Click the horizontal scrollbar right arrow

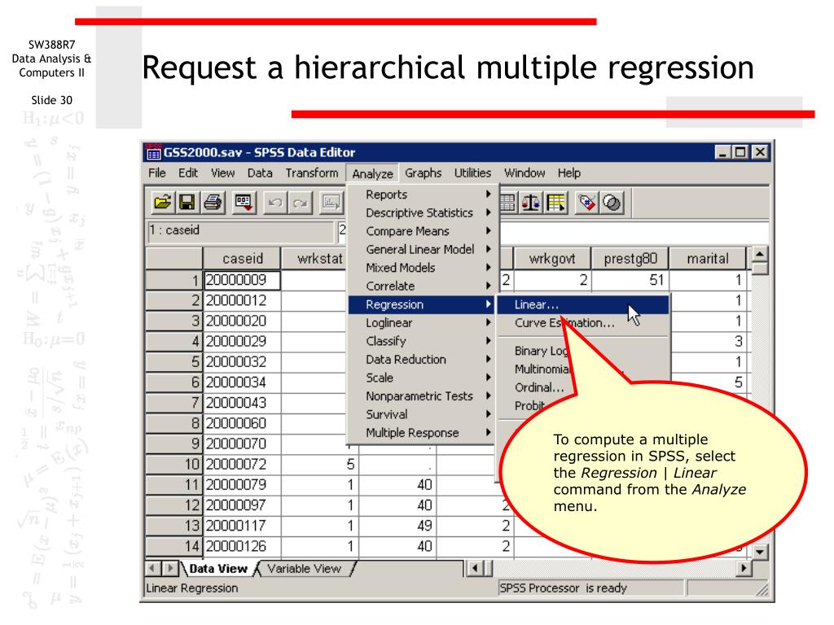pos(744,569)
